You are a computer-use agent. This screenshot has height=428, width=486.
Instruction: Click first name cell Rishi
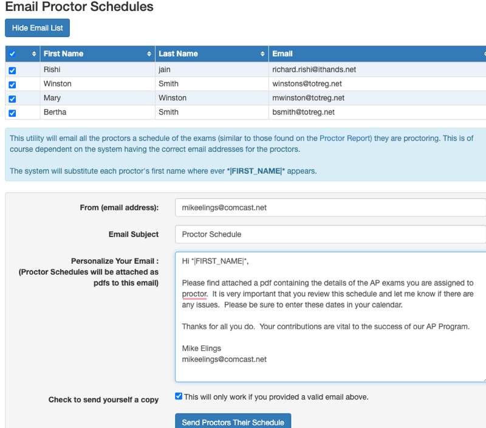click(98, 69)
